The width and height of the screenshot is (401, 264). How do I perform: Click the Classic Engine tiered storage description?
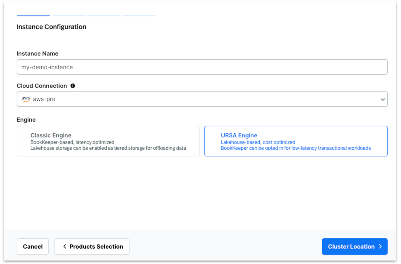click(108, 148)
